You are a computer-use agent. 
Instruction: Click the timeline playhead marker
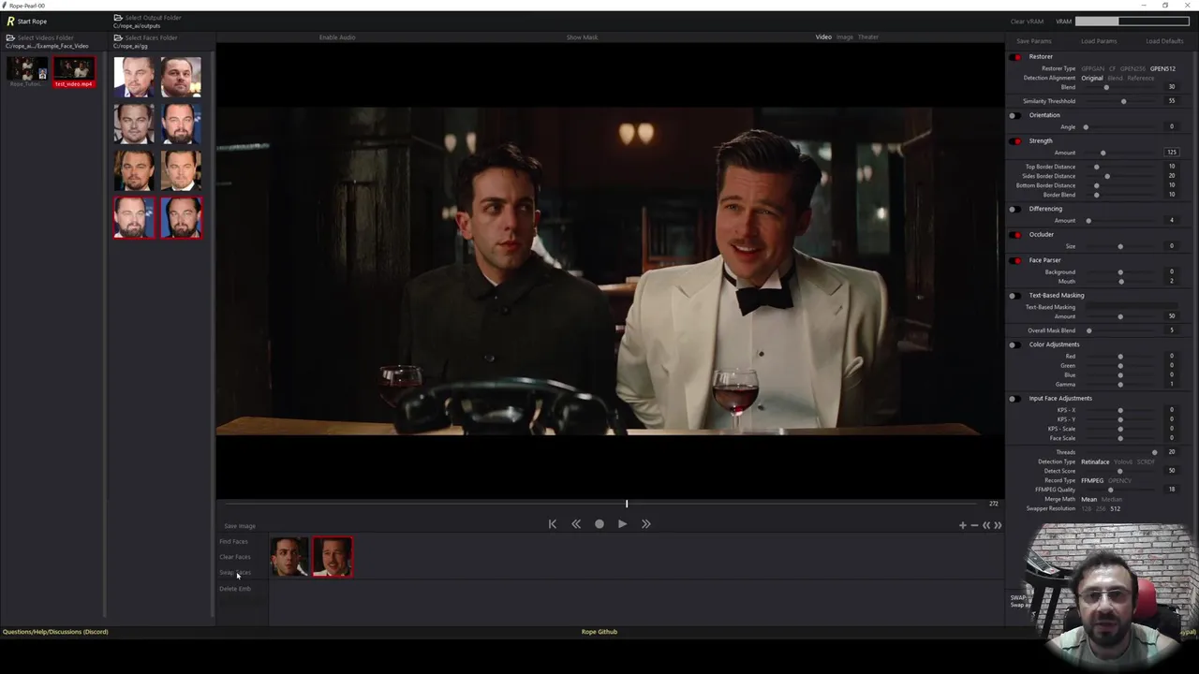coord(627,504)
